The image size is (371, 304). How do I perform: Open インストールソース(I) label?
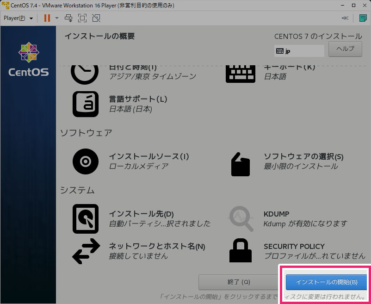click(149, 156)
